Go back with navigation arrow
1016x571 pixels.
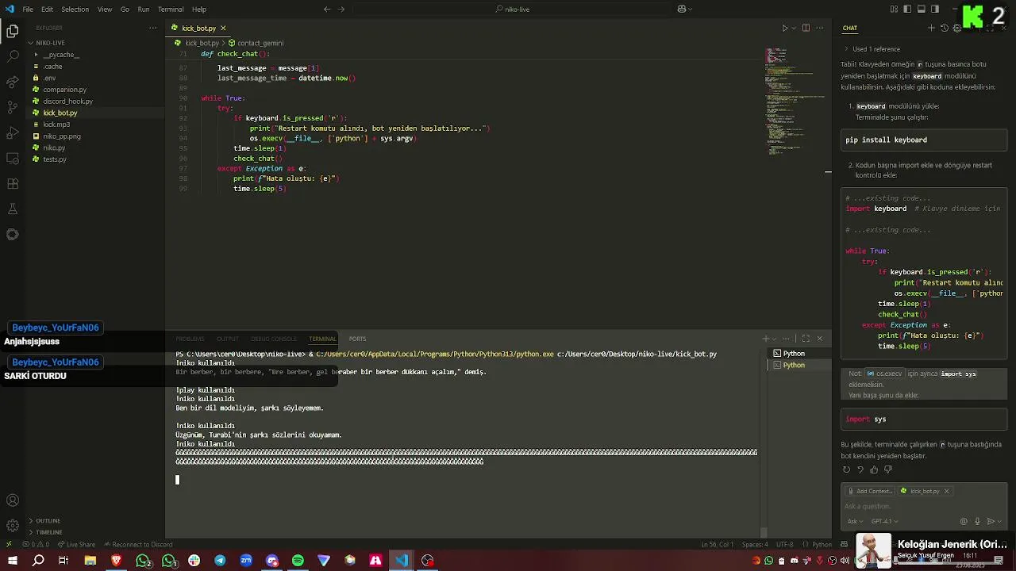coord(327,10)
